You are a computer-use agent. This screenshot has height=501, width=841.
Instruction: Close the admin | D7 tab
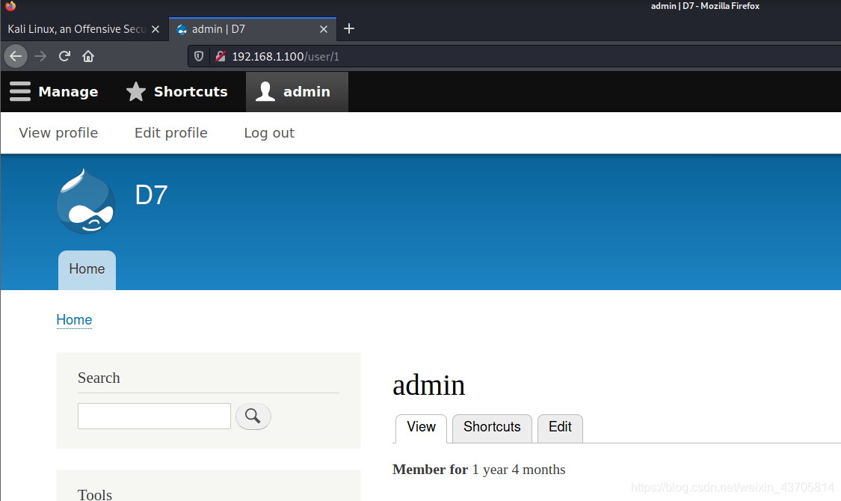point(324,29)
